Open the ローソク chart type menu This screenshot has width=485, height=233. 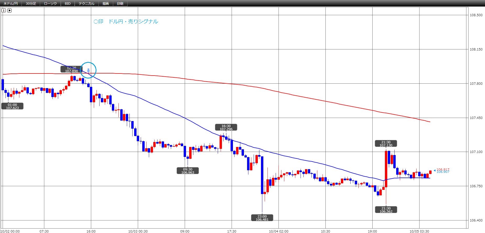[x=50, y=3]
